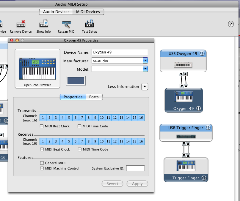Click USB Trigger Finger down-arrow port
Screen dimensions: 240x201
[184, 143]
